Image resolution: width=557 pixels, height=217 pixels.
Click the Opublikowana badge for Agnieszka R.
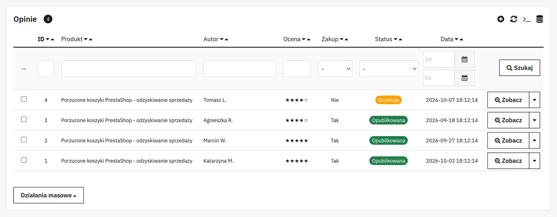(389, 120)
